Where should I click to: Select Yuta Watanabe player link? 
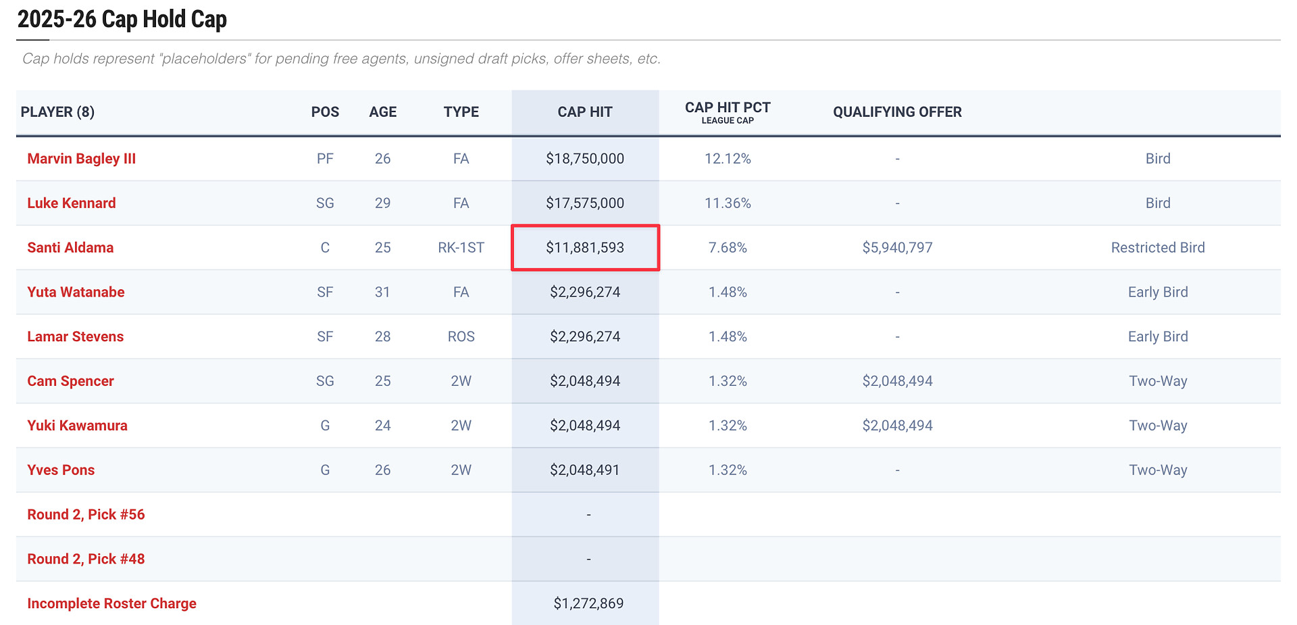[x=76, y=293]
